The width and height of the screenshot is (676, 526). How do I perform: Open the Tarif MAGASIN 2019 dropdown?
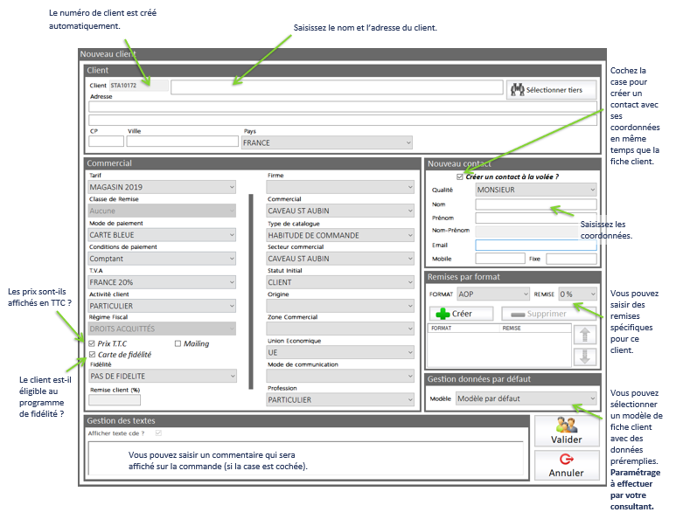click(x=162, y=187)
